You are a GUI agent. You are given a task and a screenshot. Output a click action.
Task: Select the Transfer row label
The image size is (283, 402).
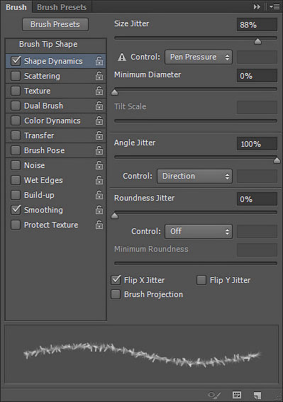point(39,135)
